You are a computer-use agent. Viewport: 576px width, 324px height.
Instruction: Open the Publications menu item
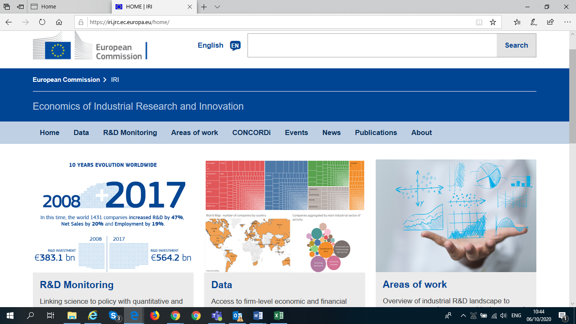pyautogui.click(x=376, y=132)
